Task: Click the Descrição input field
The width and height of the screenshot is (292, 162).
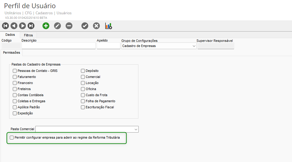Action: pos(59,46)
